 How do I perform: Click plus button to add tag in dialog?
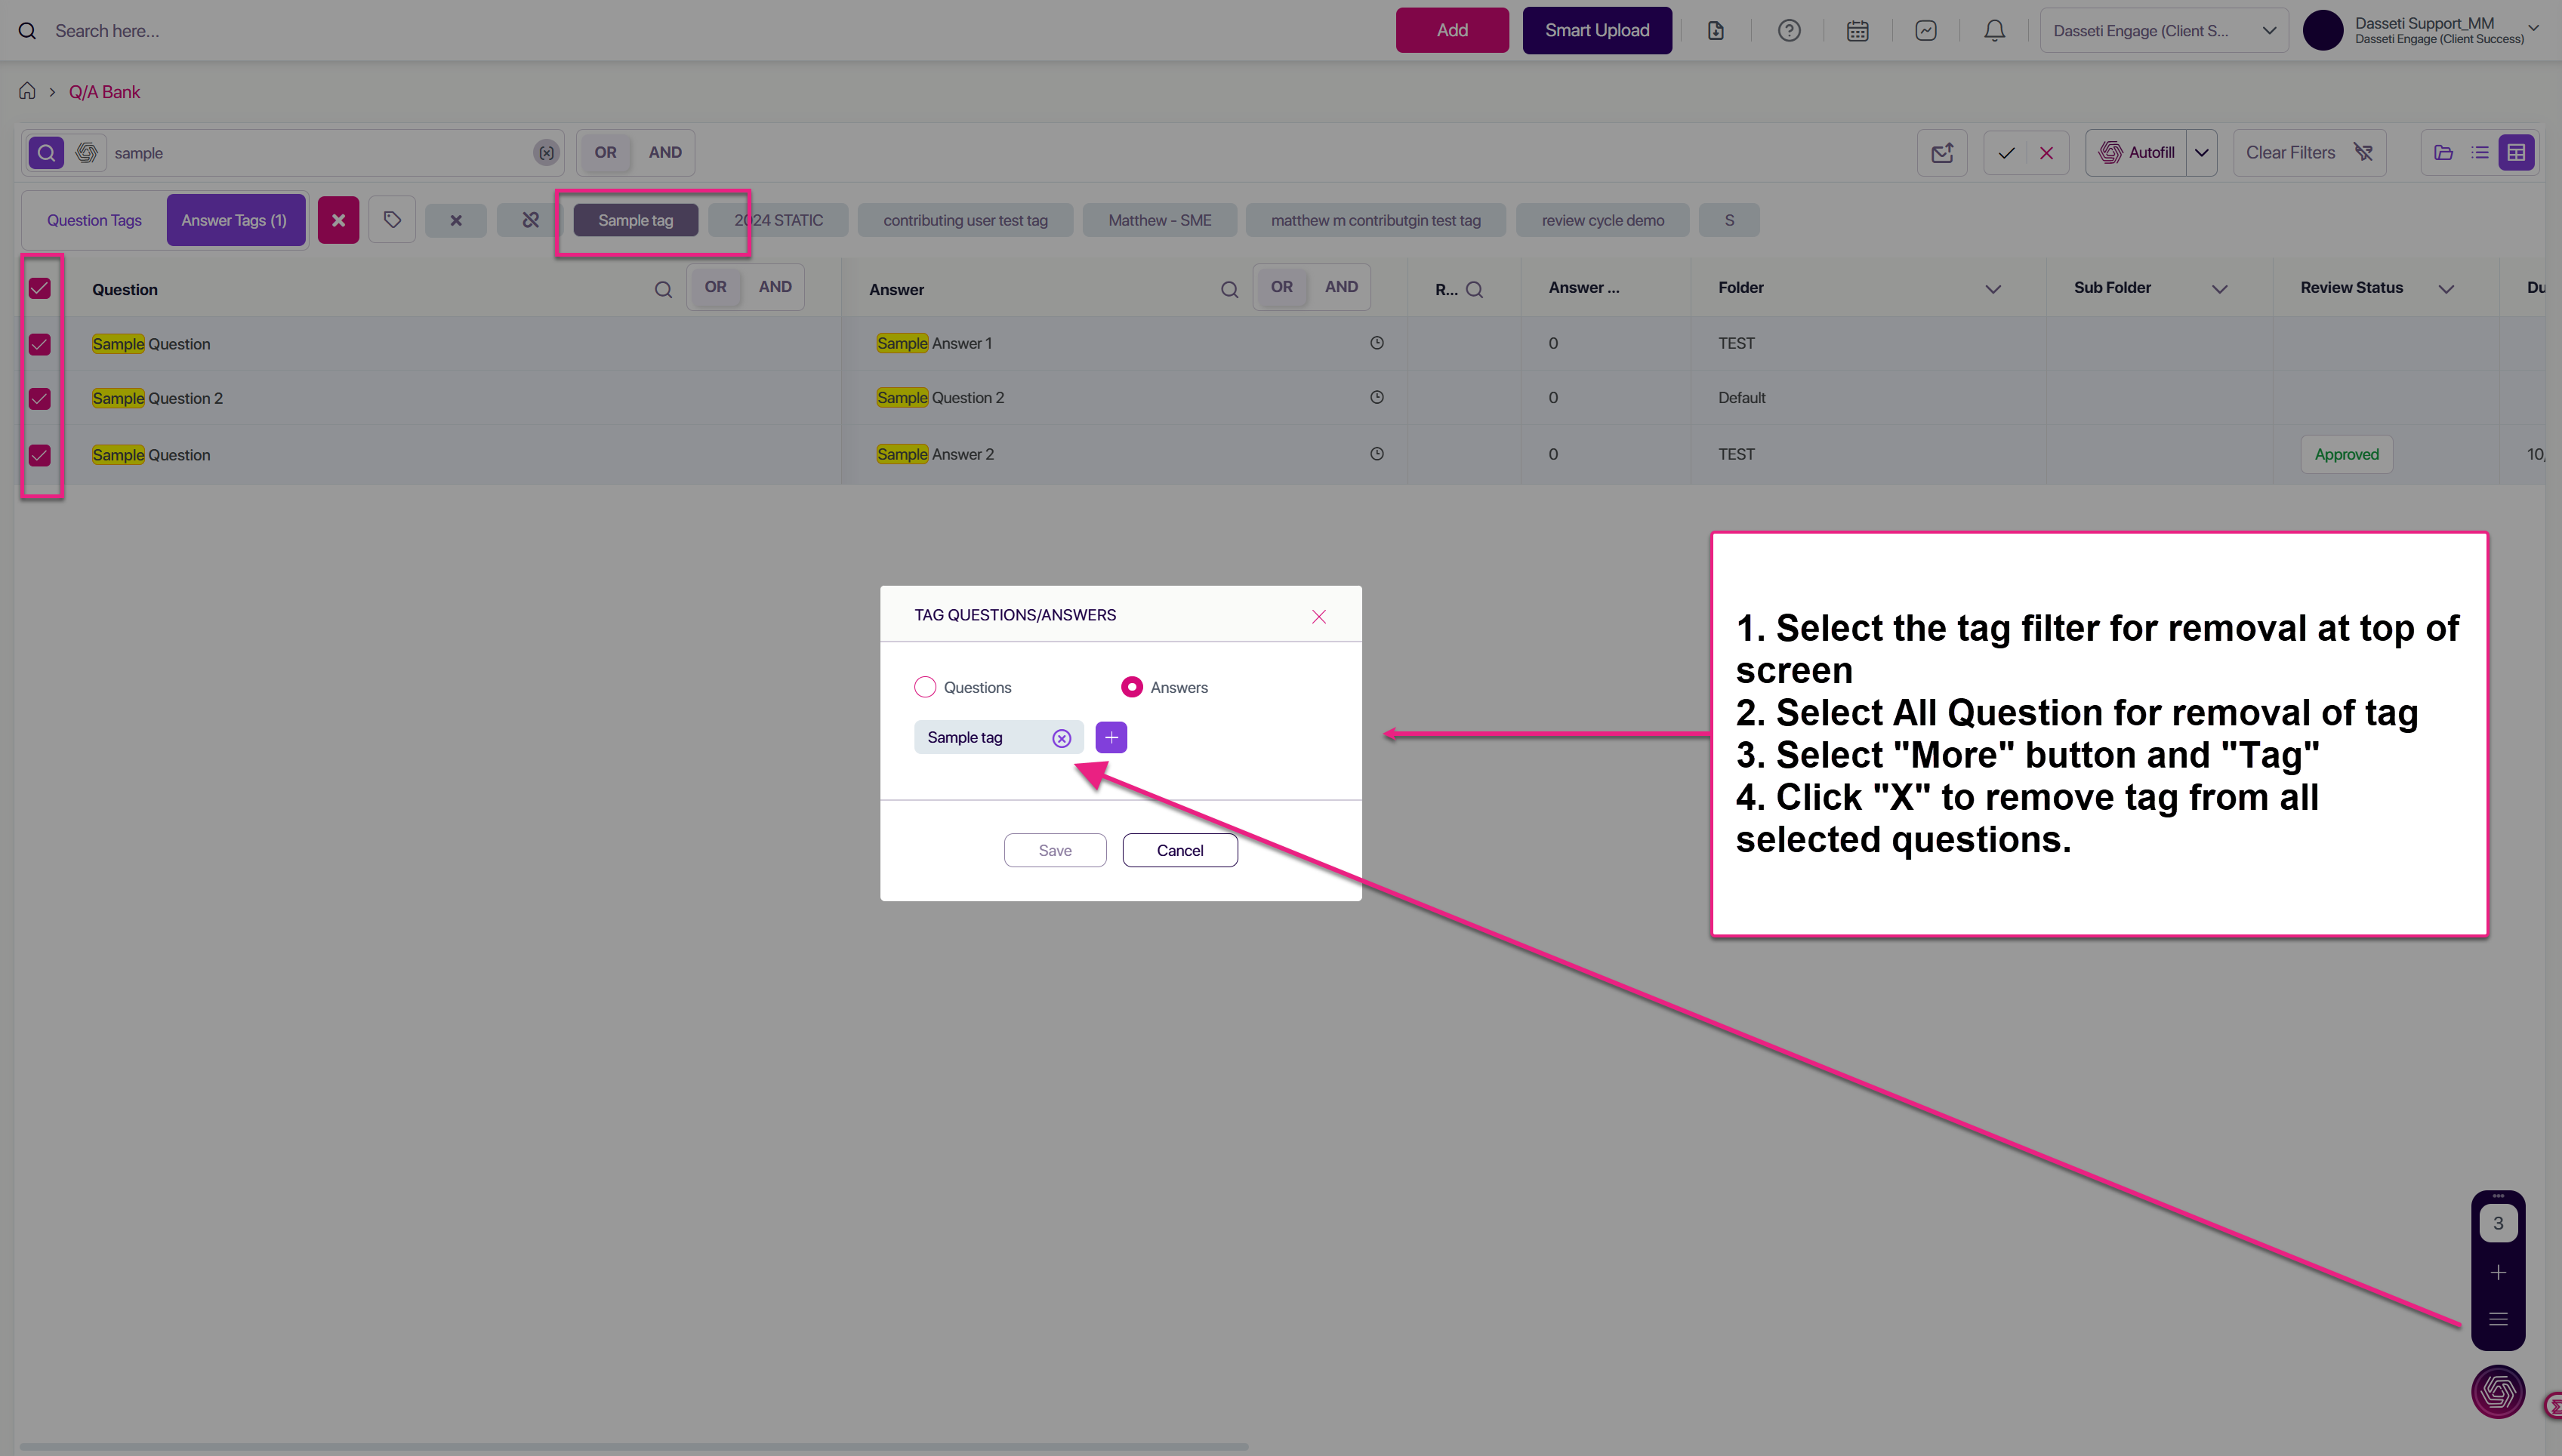[1111, 738]
